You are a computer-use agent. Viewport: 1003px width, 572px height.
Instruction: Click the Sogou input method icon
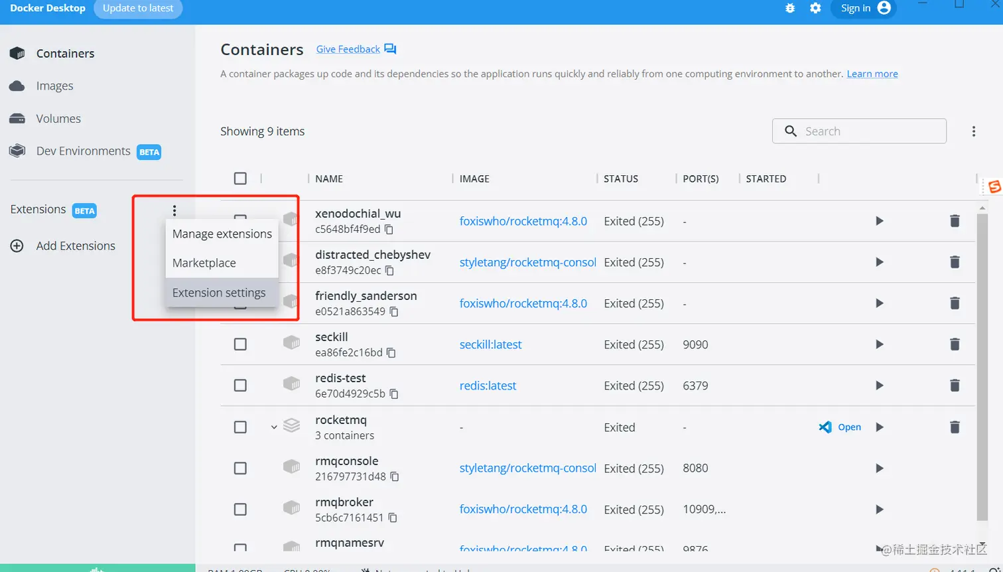click(x=994, y=187)
